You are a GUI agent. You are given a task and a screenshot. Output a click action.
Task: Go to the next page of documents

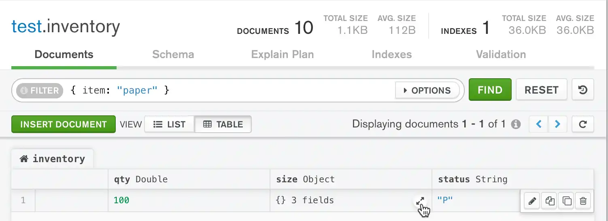pyautogui.click(x=557, y=124)
